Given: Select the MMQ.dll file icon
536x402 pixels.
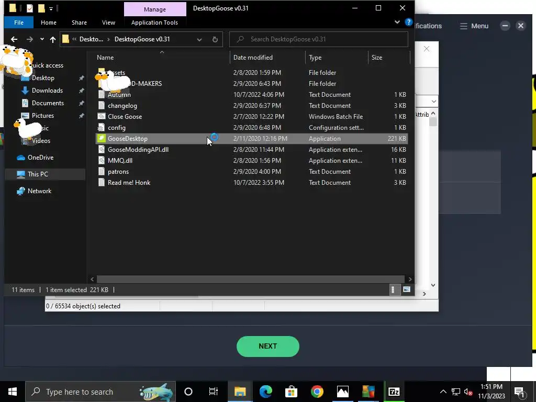Looking at the screenshot, I should [x=101, y=160].
